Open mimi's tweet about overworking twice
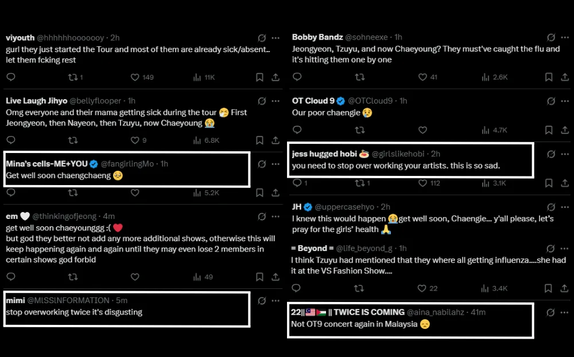This screenshot has width=574, height=357. [x=74, y=312]
